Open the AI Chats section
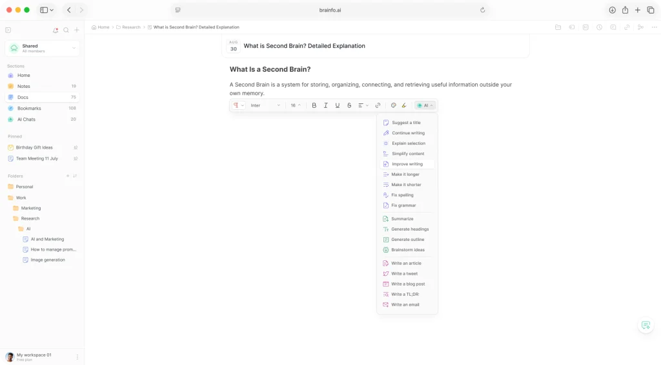Image resolution: width=661 pixels, height=365 pixels. click(42, 120)
